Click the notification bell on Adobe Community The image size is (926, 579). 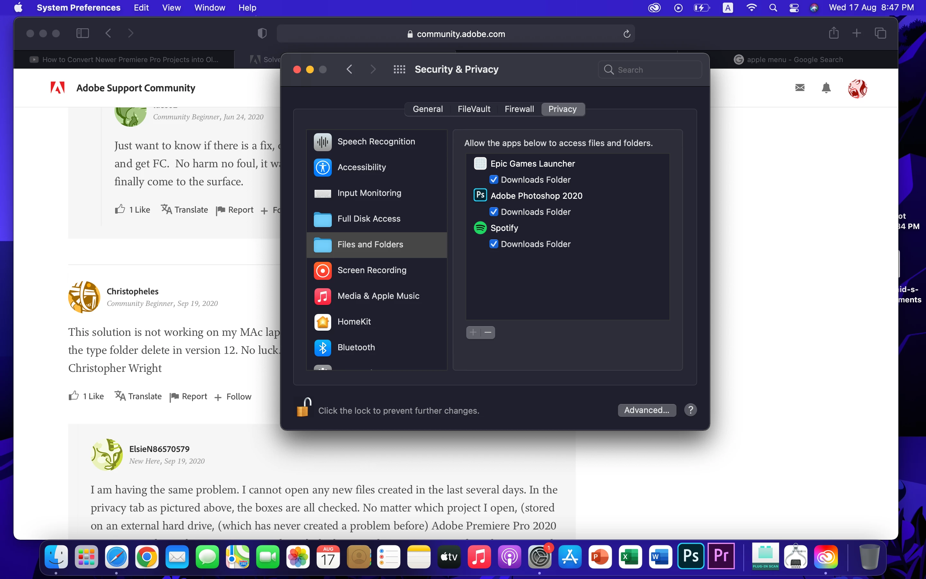(x=826, y=88)
